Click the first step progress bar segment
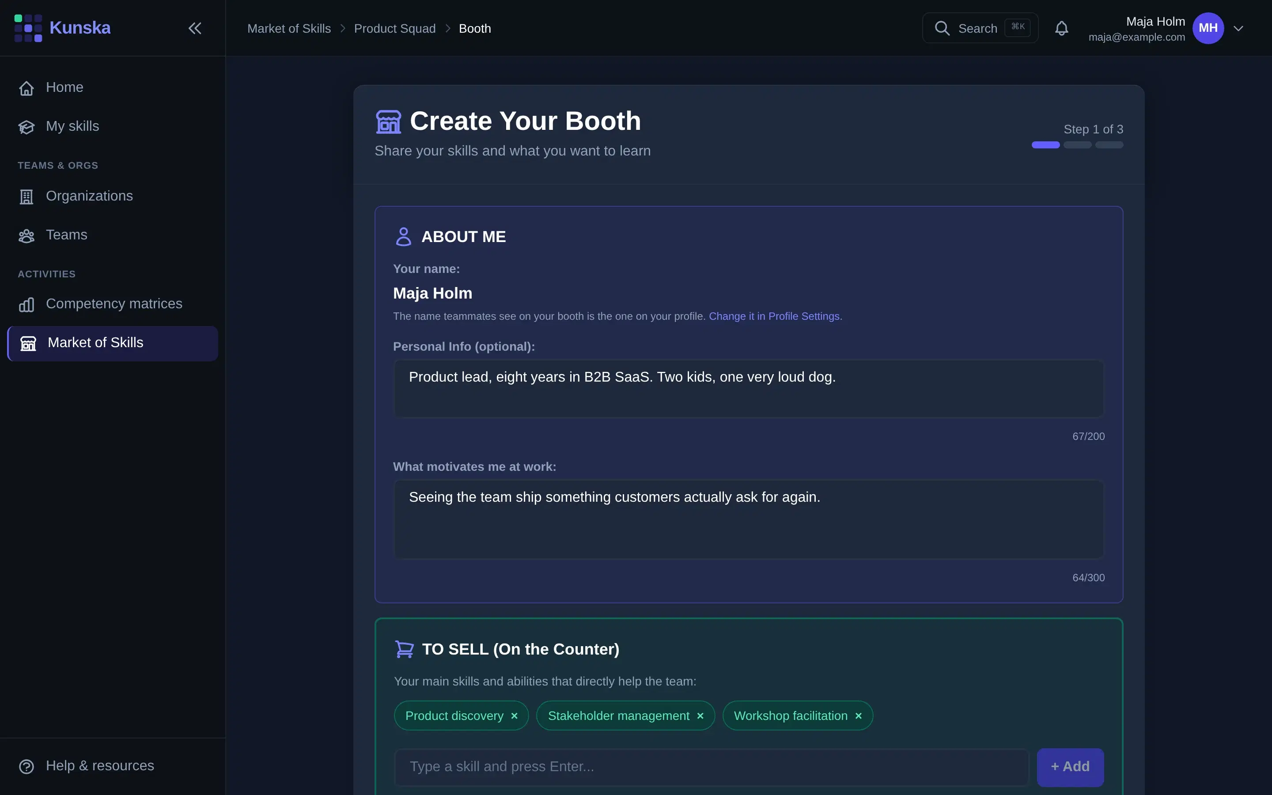This screenshot has width=1272, height=795. point(1045,144)
